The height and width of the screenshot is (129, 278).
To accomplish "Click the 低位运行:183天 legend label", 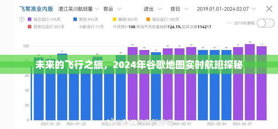I will 166,19.
